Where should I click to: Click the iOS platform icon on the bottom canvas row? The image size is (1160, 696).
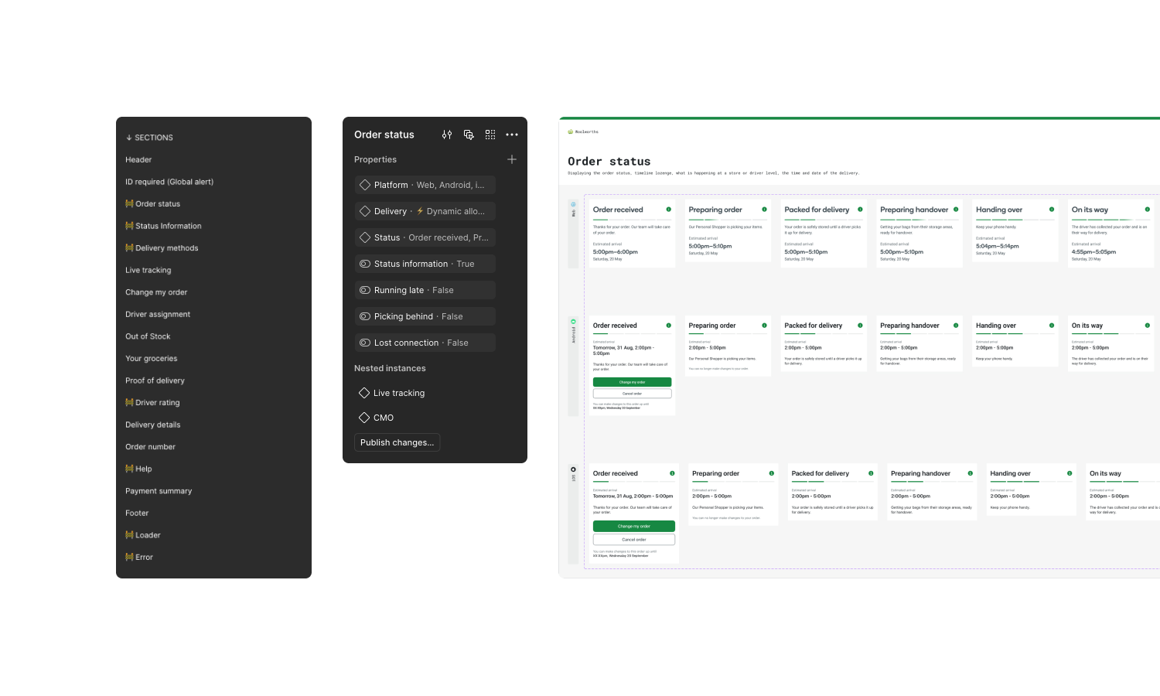pyautogui.click(x=573, y=469)
